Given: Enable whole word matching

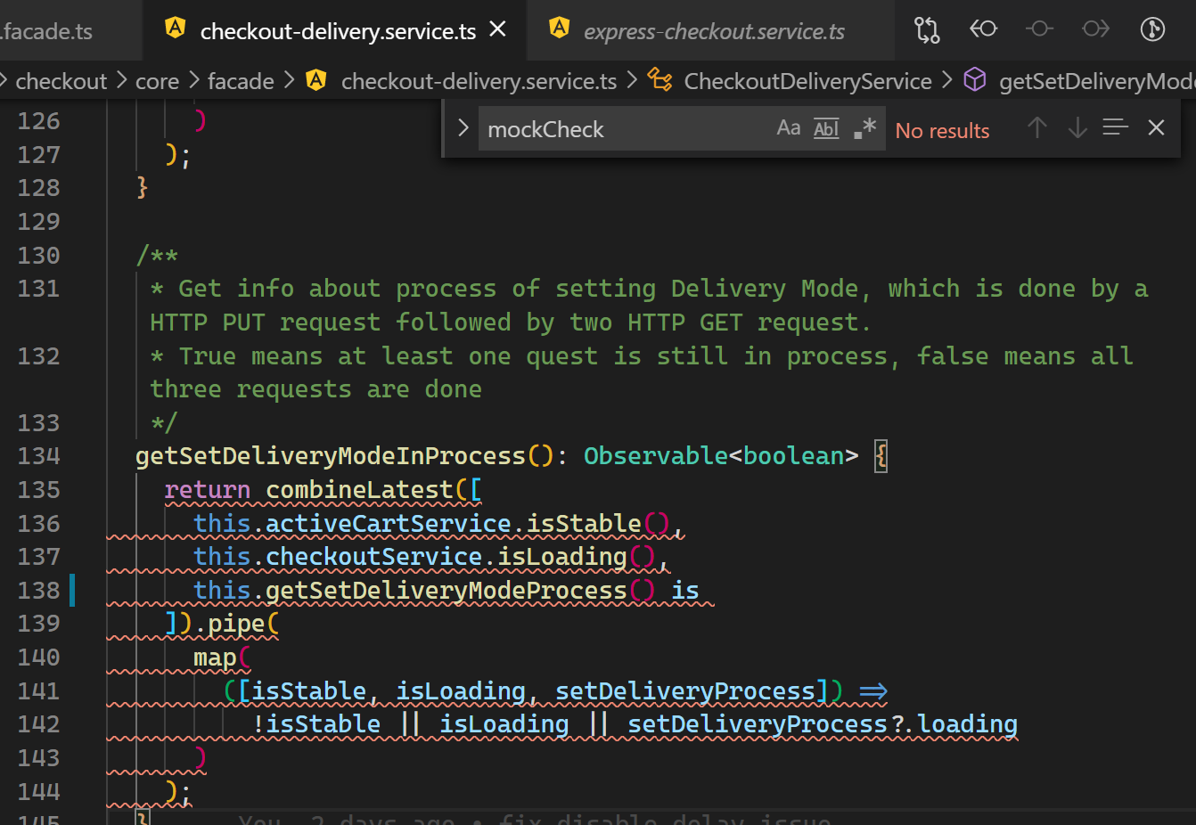Looking at the screenshot, I should (x=825, y=128).
